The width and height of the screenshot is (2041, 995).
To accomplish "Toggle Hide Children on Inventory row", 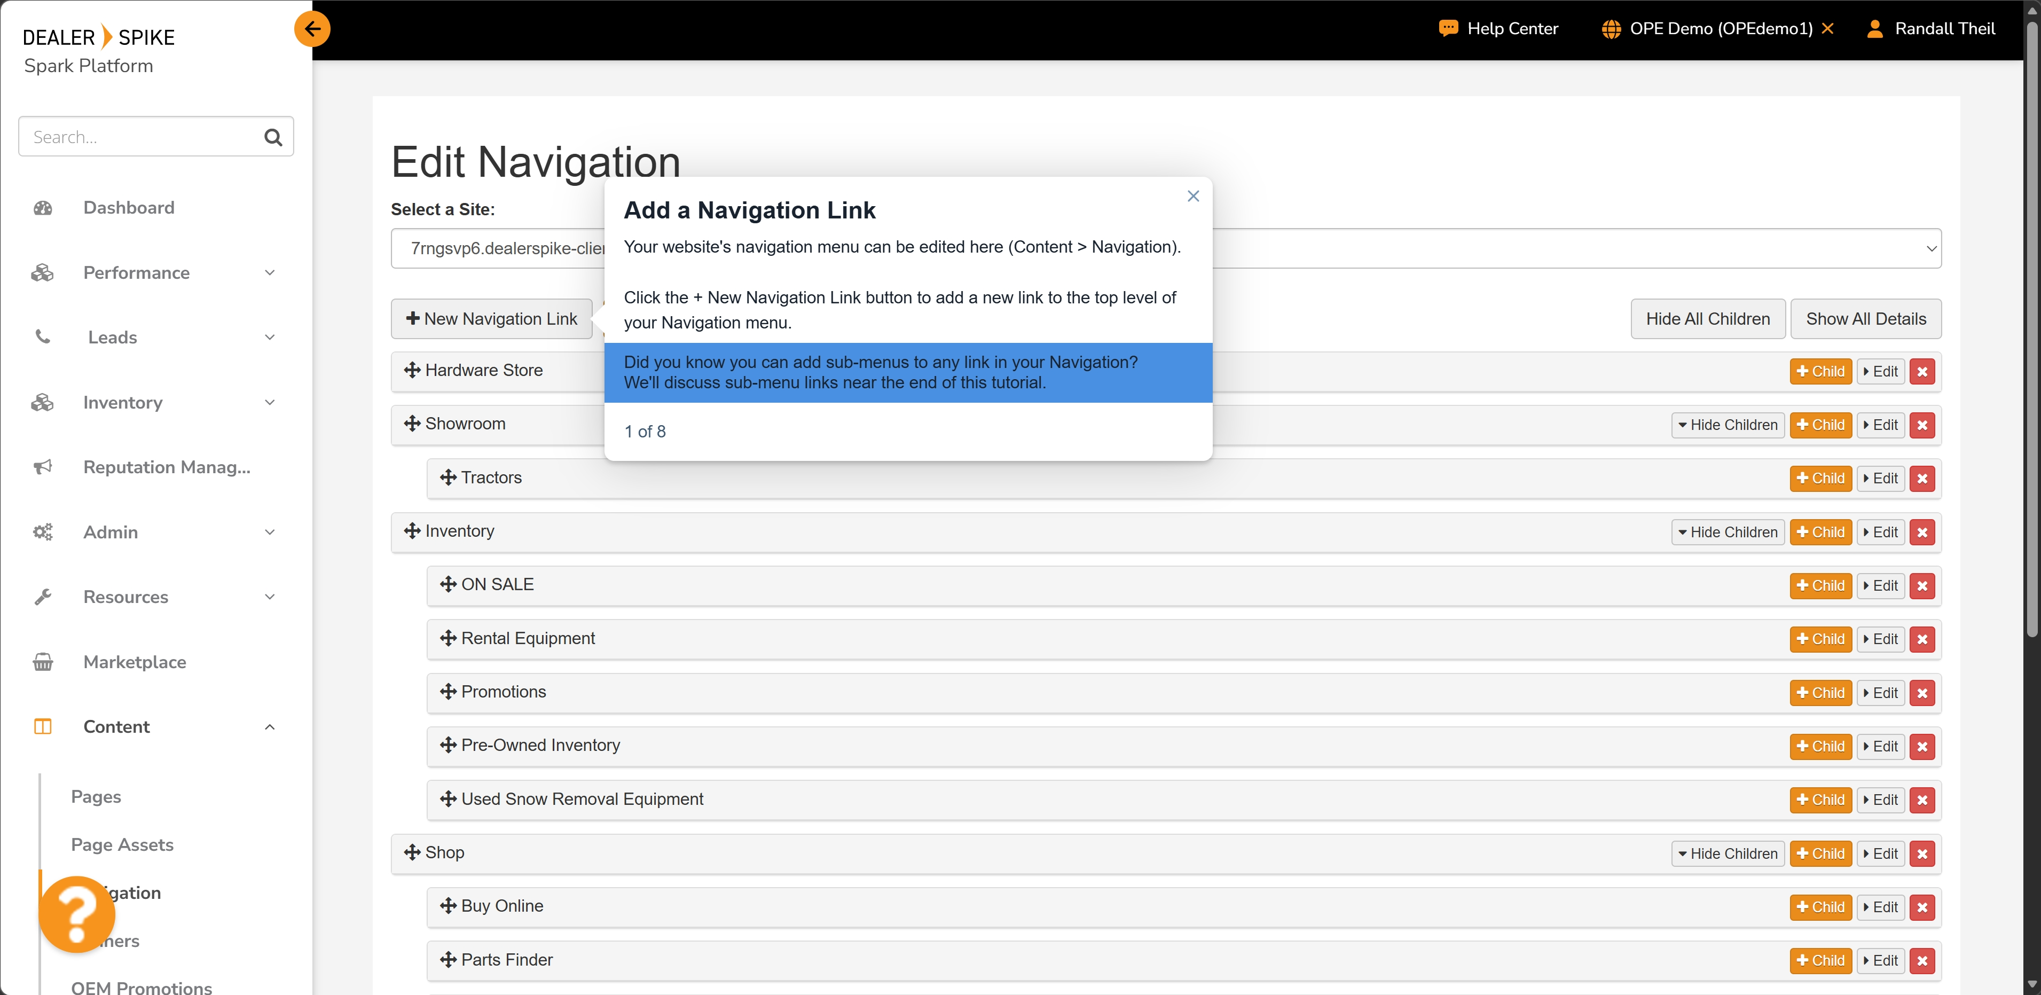I will (x=1727, y=532).
